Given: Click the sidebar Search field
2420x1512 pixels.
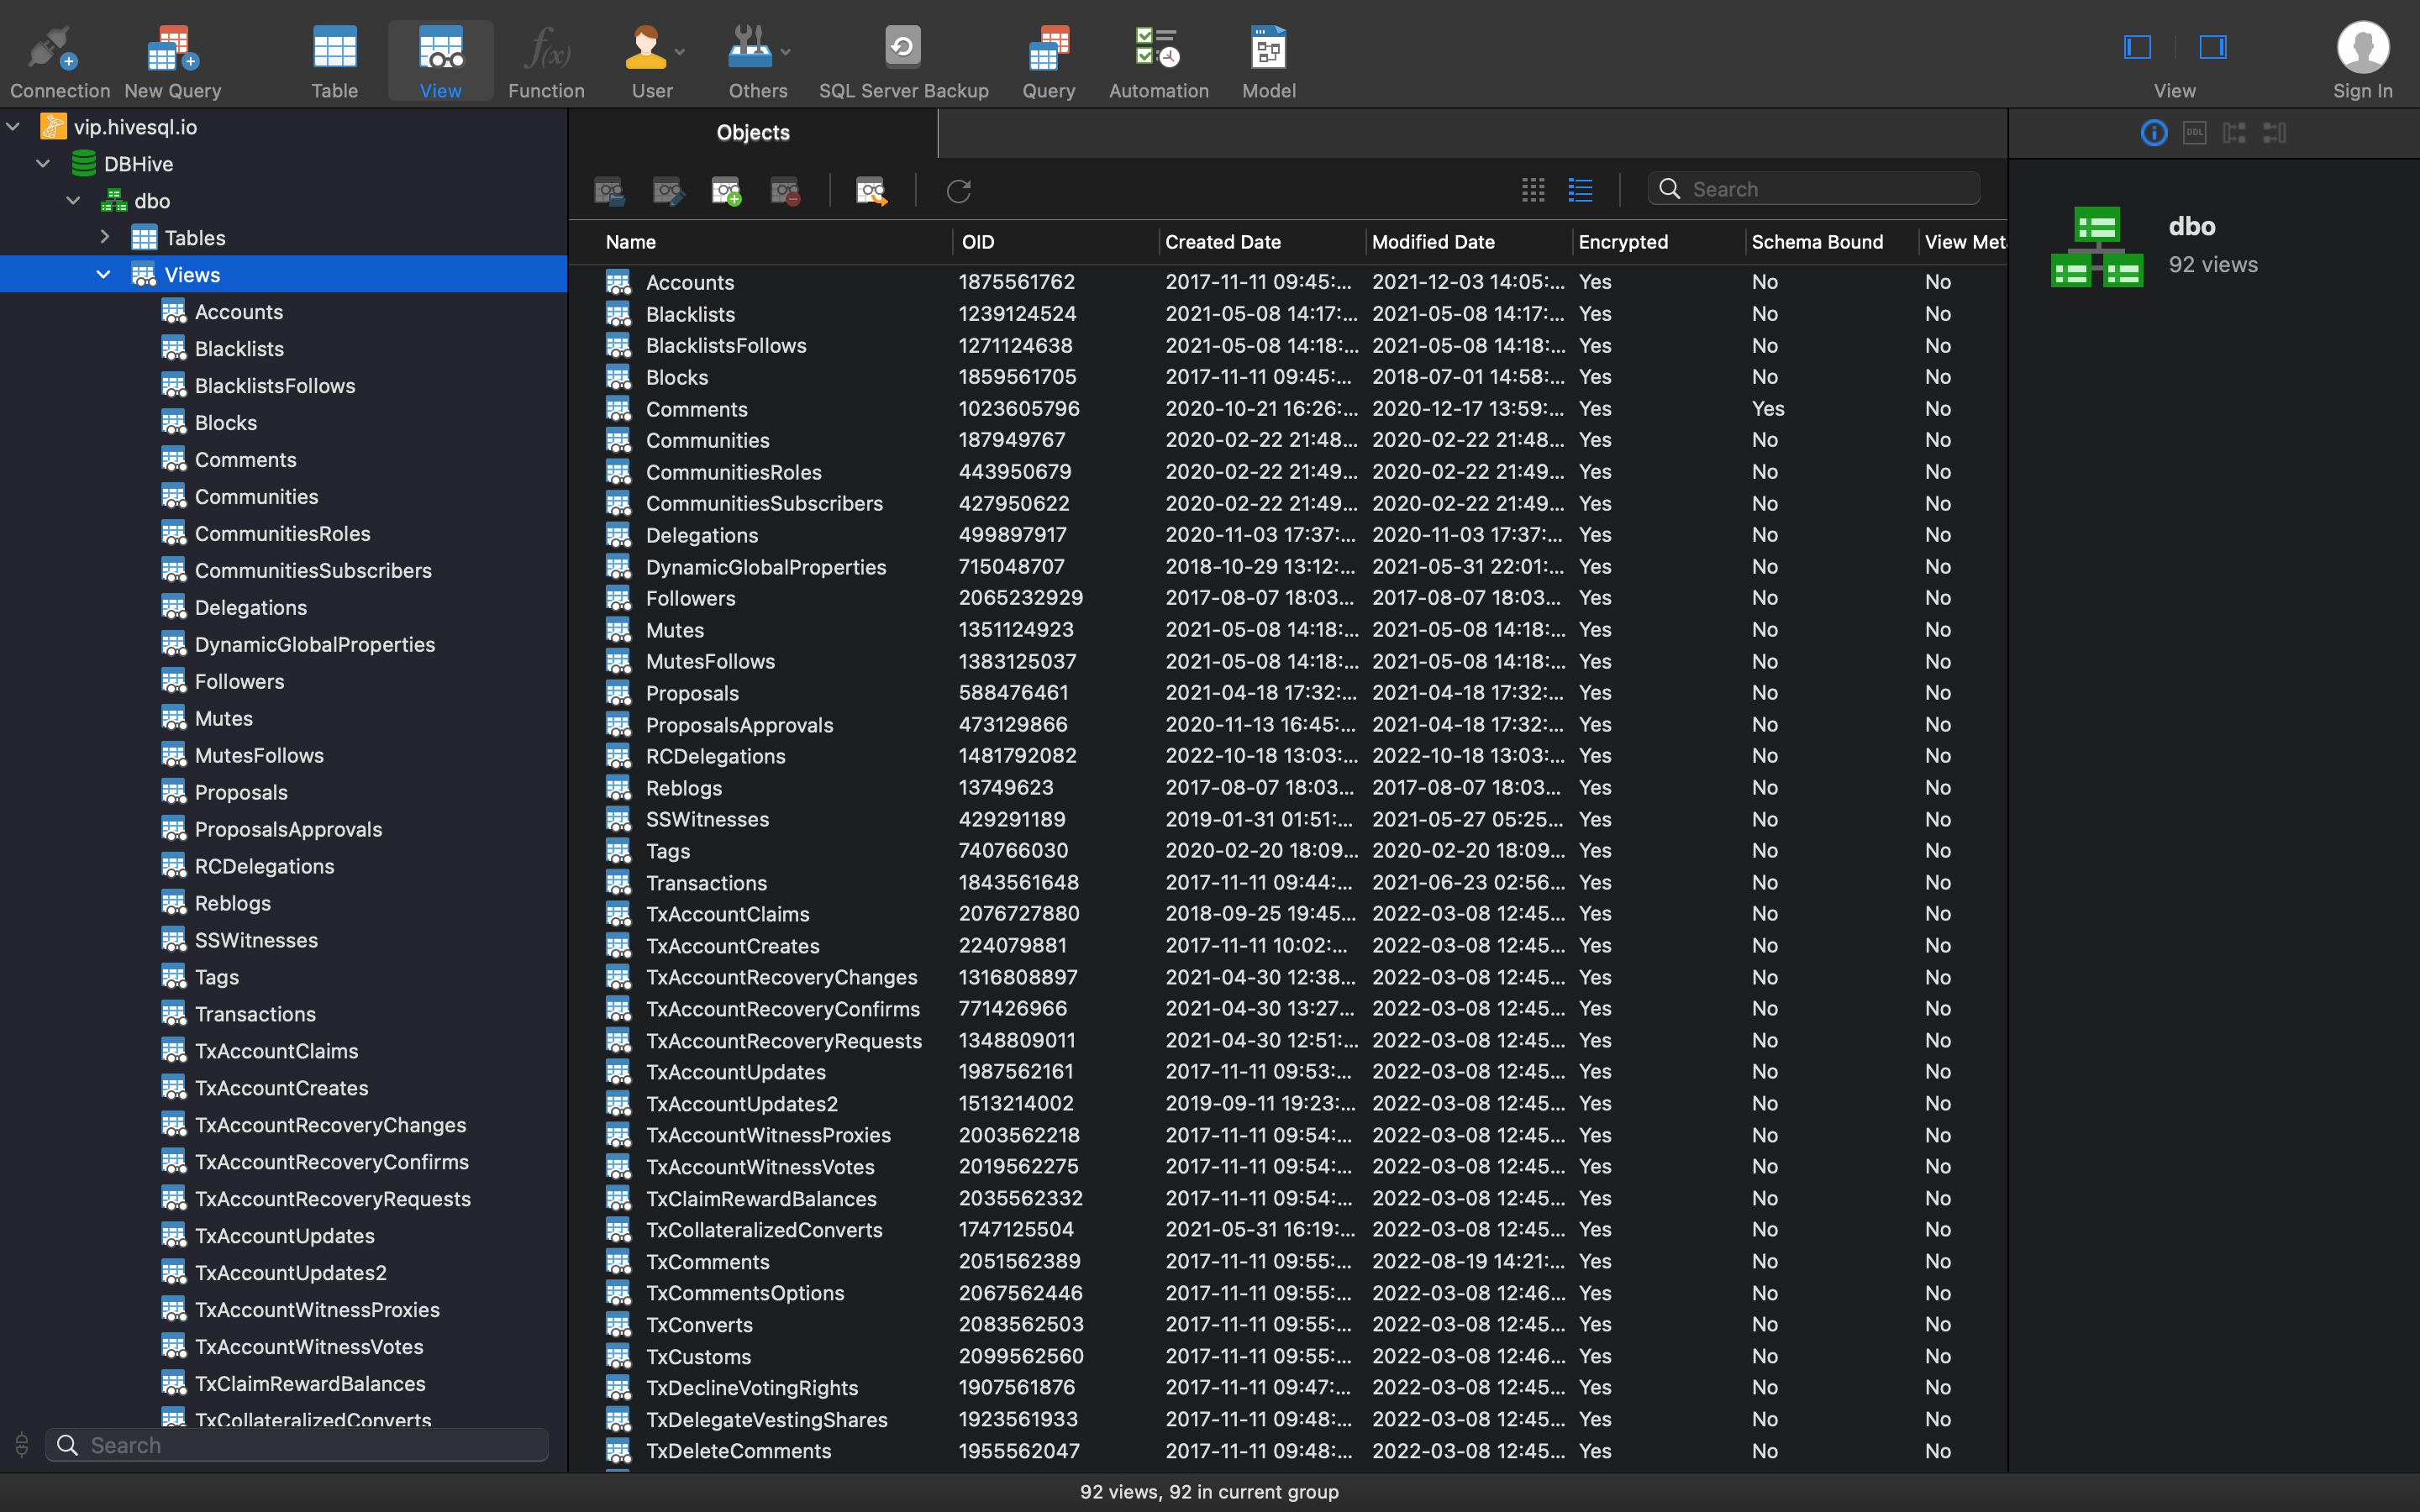Looking at the screenshot, I should click(x=297, y=1445).
